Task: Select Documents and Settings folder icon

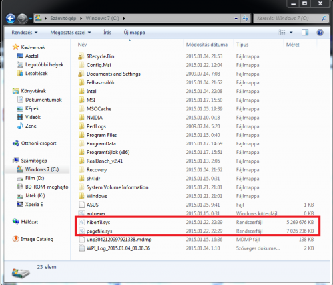Action: click(x=81, y=74)
